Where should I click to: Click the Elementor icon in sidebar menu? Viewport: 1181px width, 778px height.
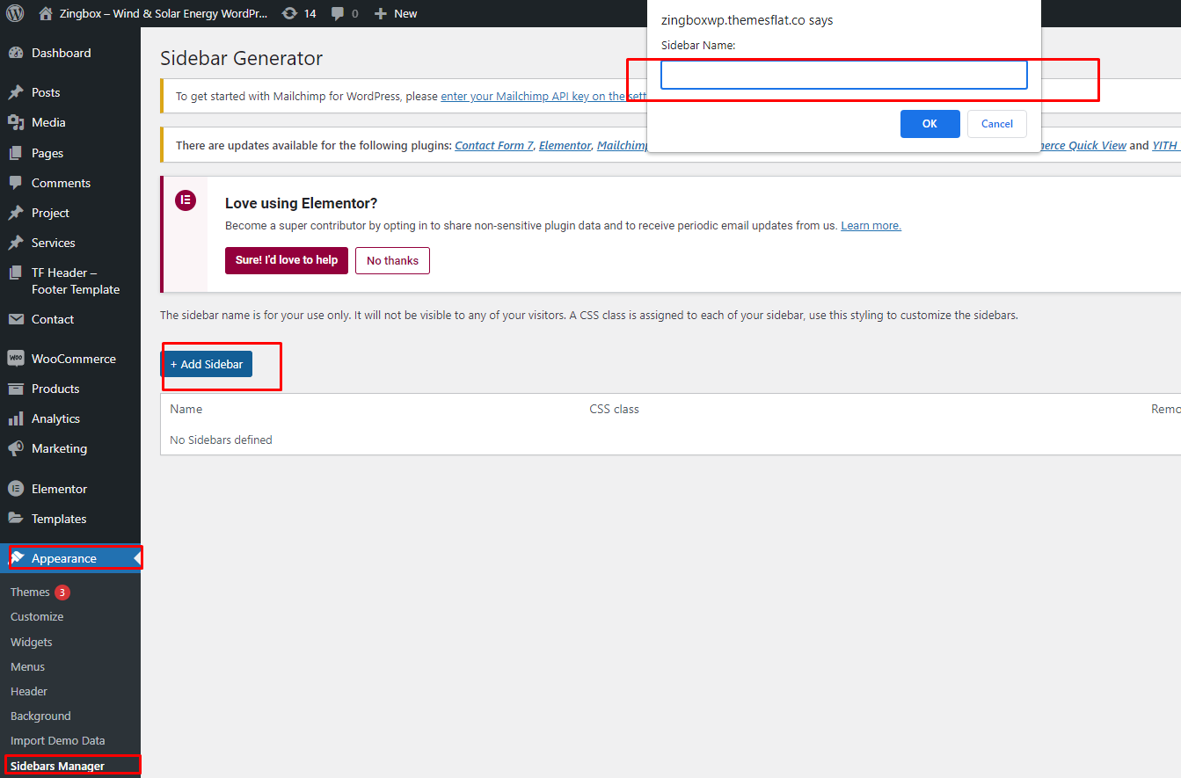coord(16,489)
